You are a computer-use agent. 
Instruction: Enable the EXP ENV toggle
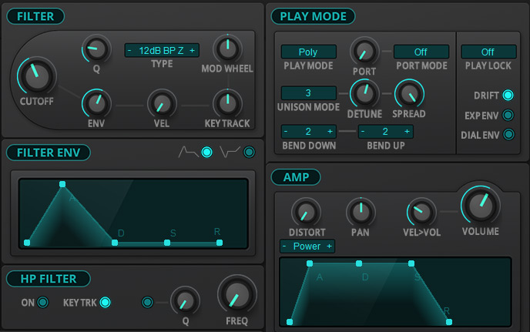pos(508,116)
